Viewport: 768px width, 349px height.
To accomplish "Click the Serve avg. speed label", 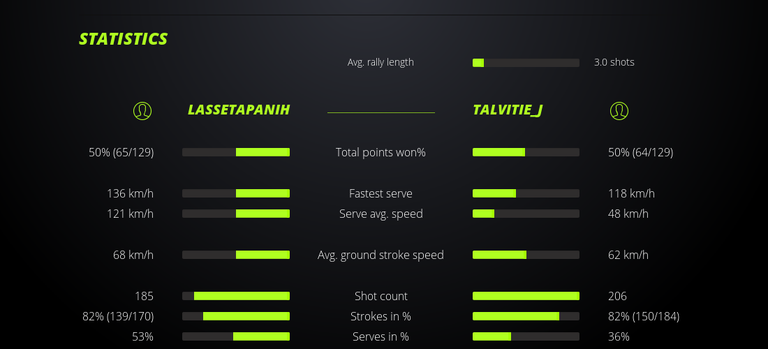I will tap(381, 214).
